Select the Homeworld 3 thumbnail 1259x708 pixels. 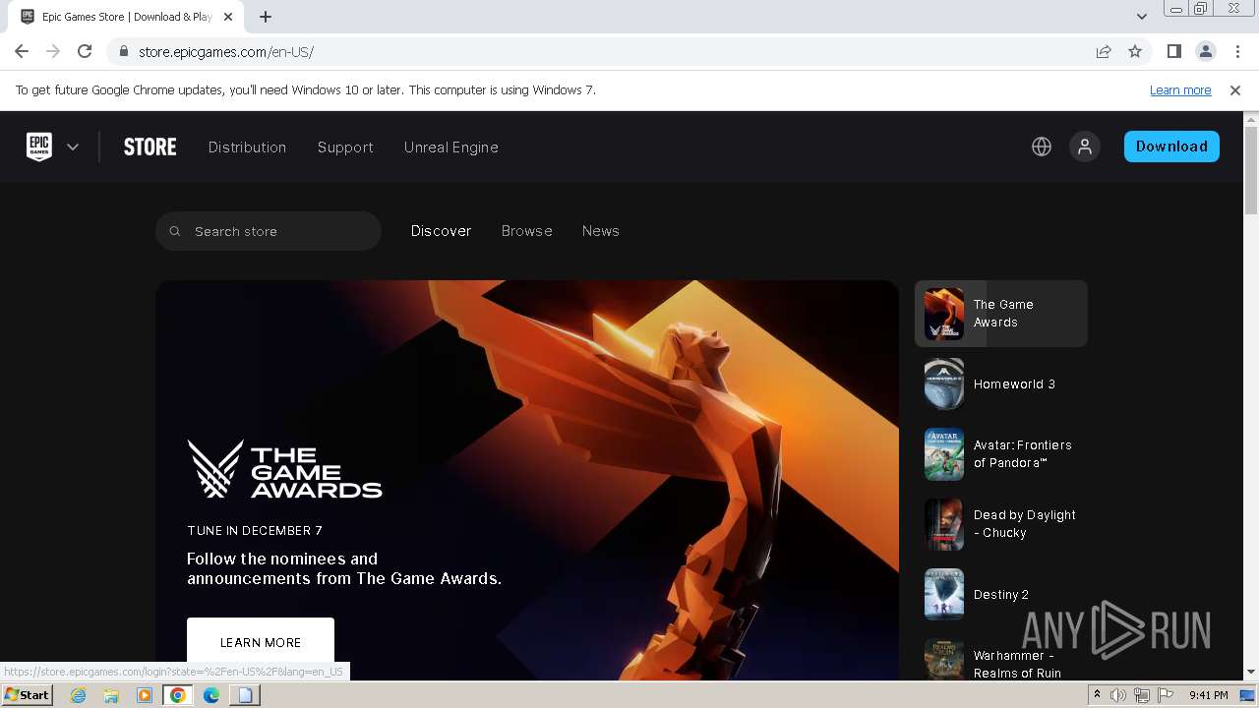[943, 383]
